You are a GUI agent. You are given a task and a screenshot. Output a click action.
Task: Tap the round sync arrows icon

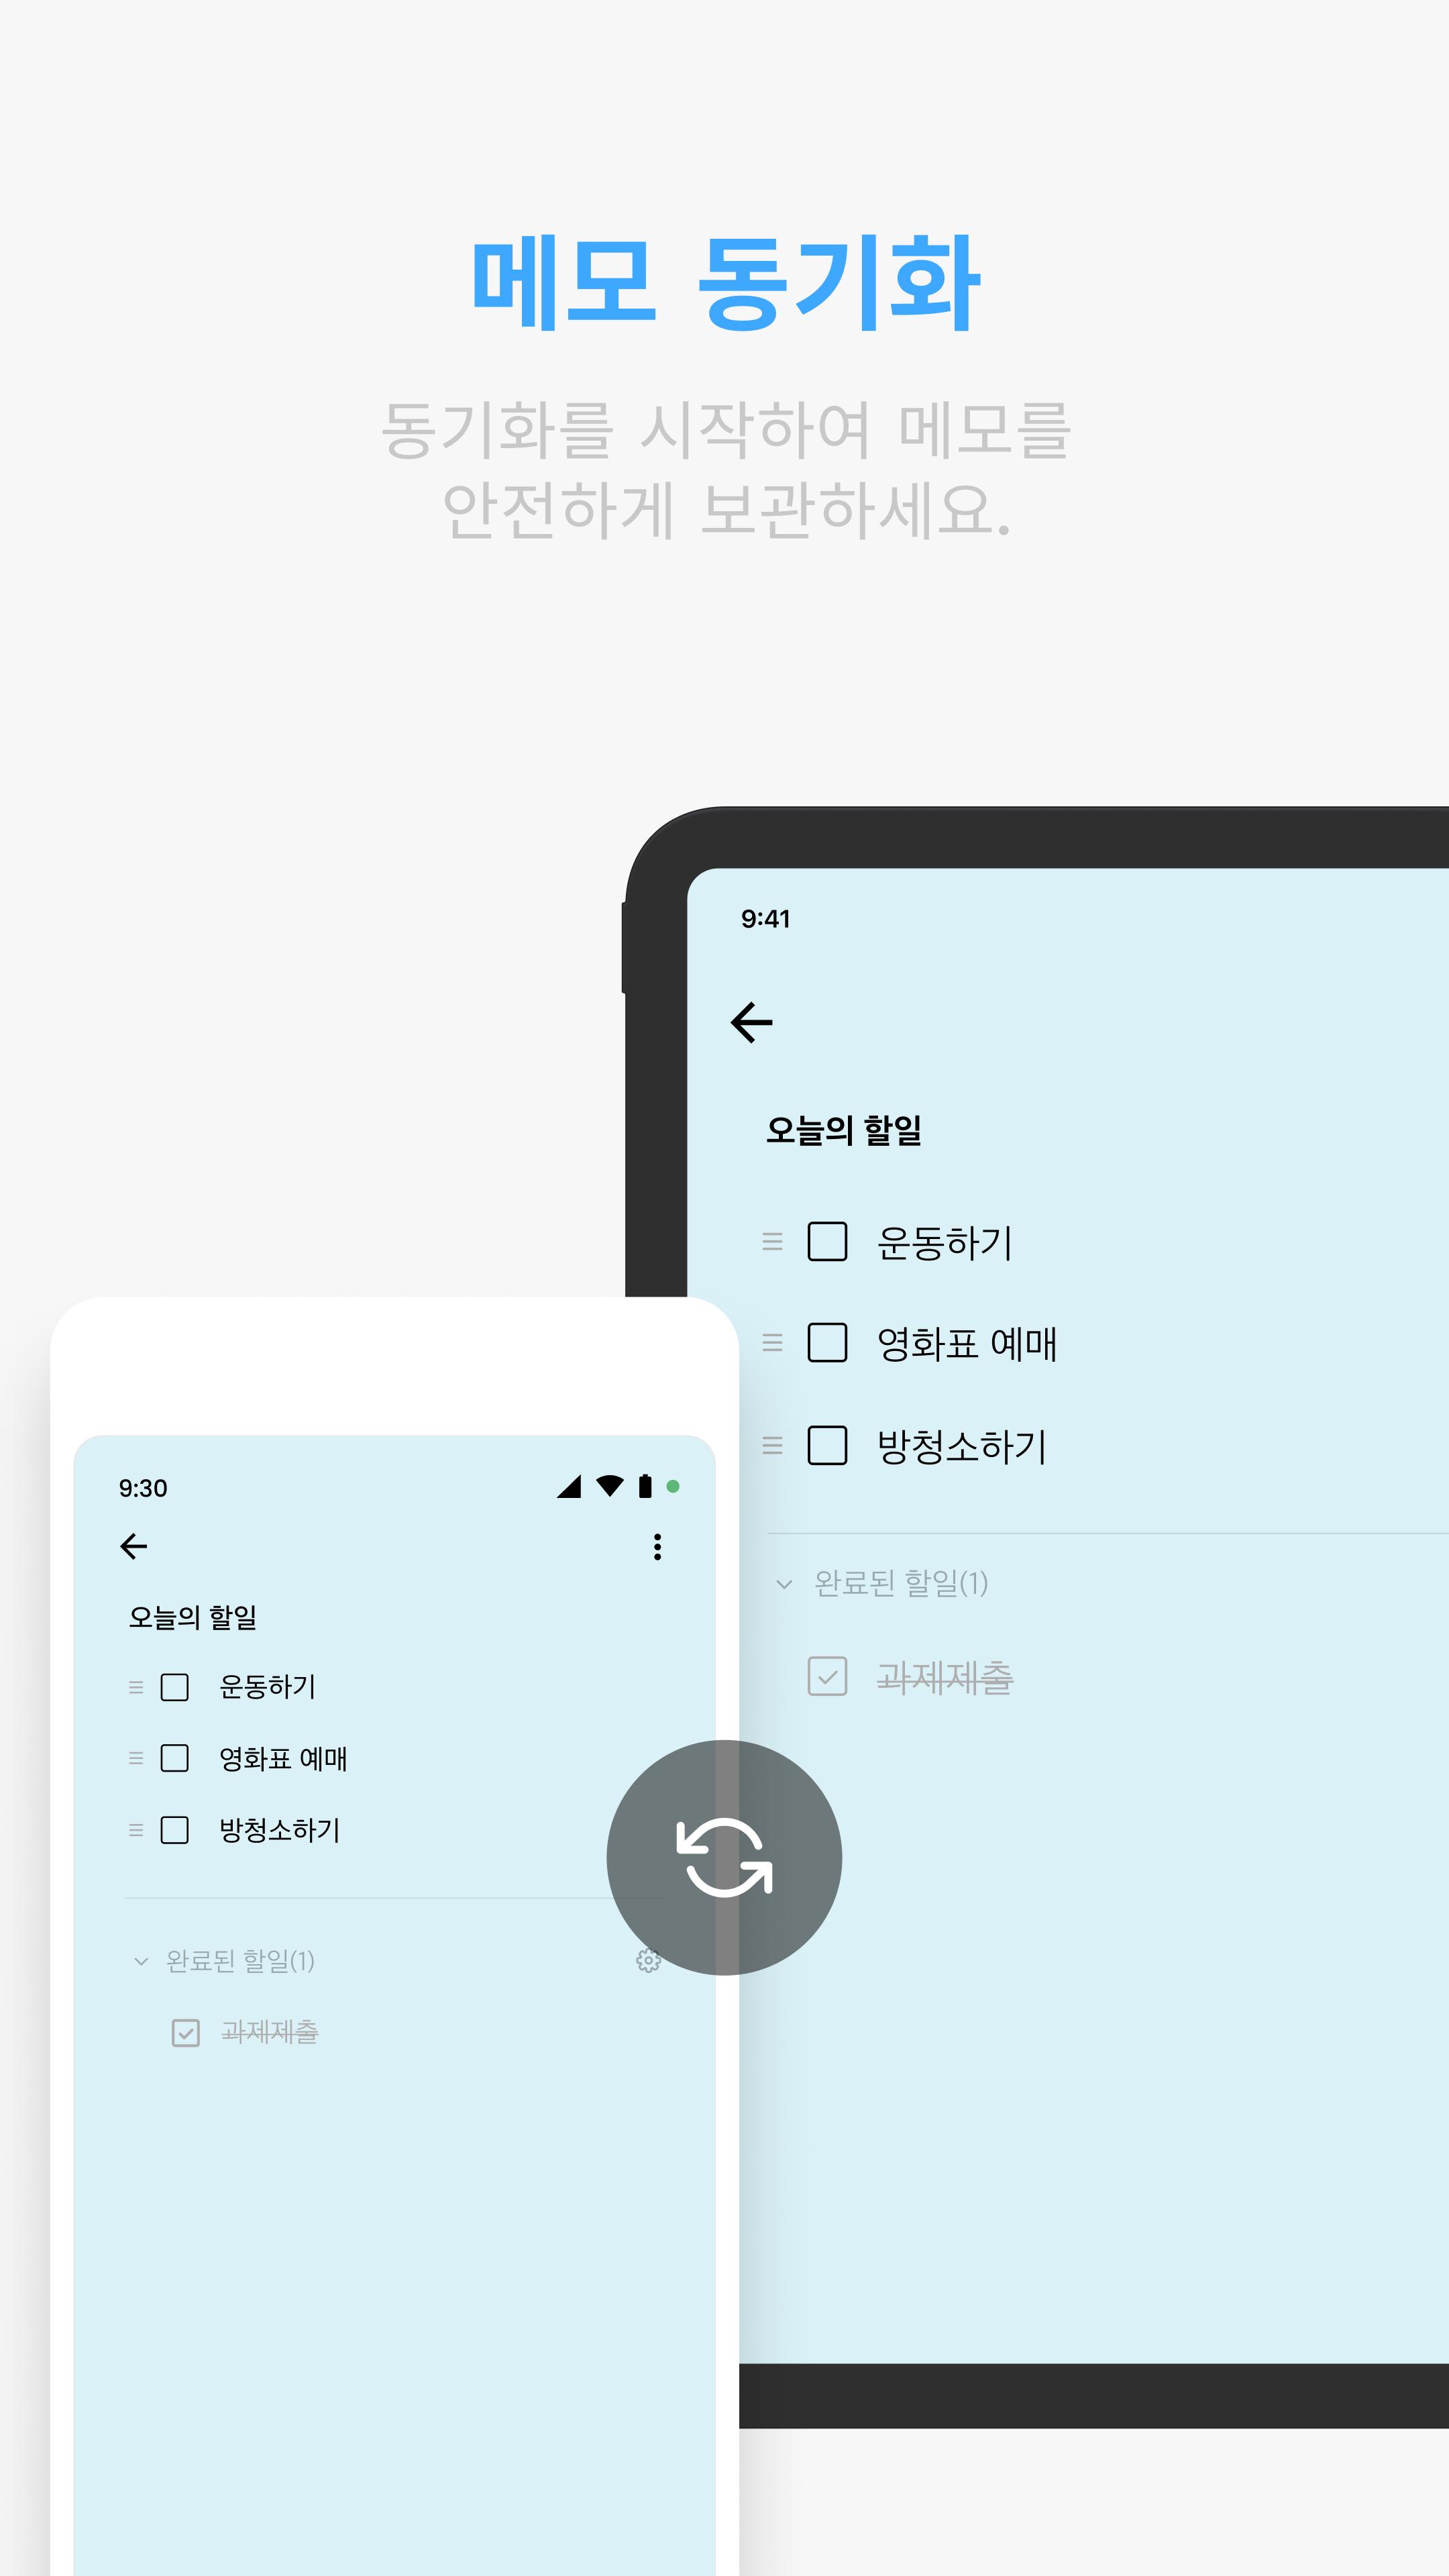[724, 1857]
